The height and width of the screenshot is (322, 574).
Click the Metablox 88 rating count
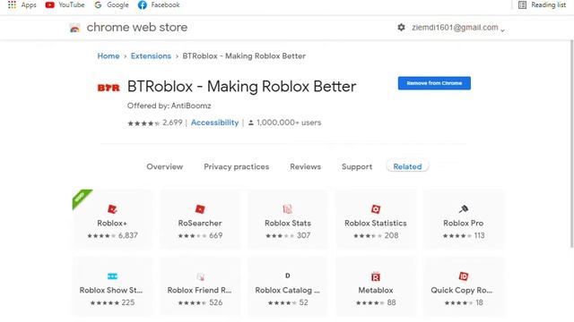[391, 302]
